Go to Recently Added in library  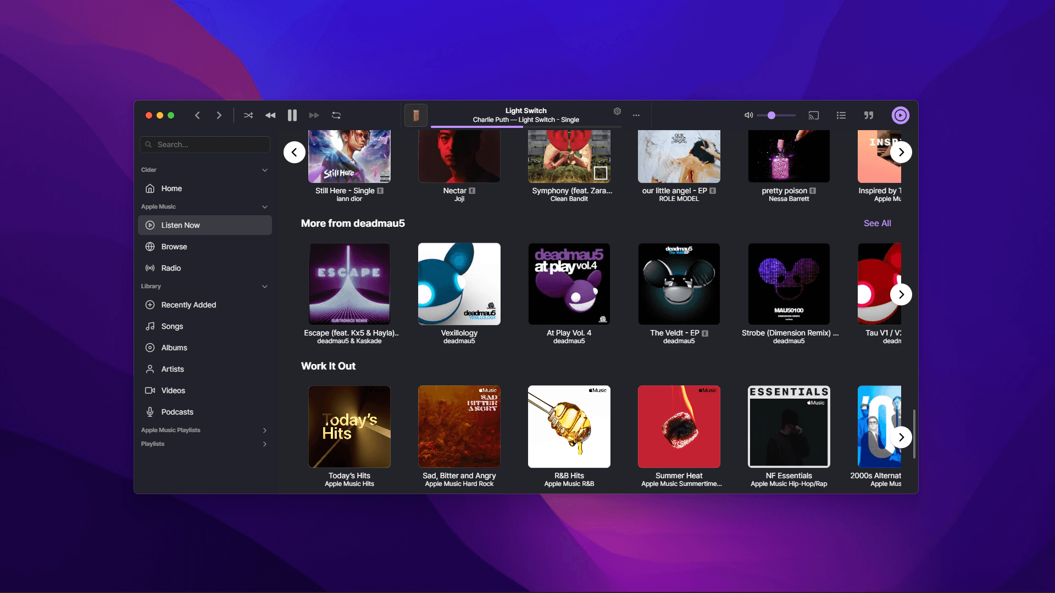tap(188, 305)
